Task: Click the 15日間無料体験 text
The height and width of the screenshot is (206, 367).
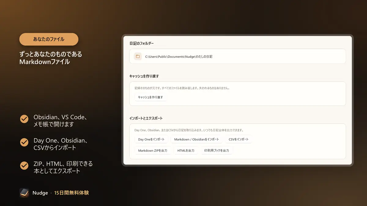Action: click(72, 193)
